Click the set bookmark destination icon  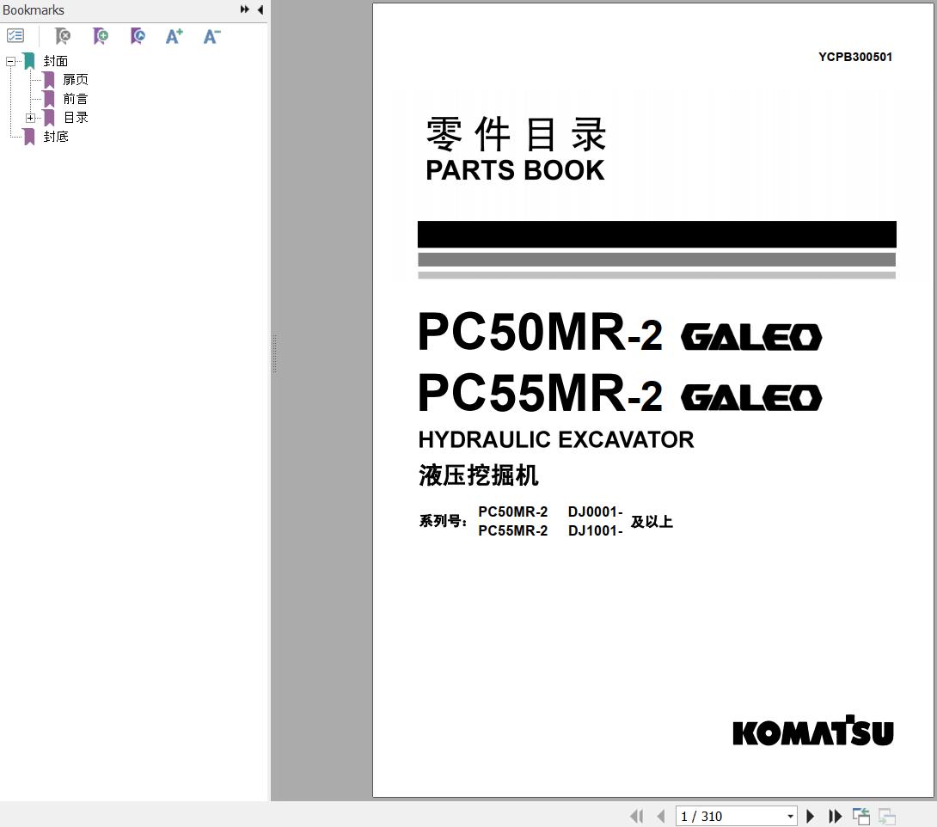pyautogui.click(x=138, y=36)
